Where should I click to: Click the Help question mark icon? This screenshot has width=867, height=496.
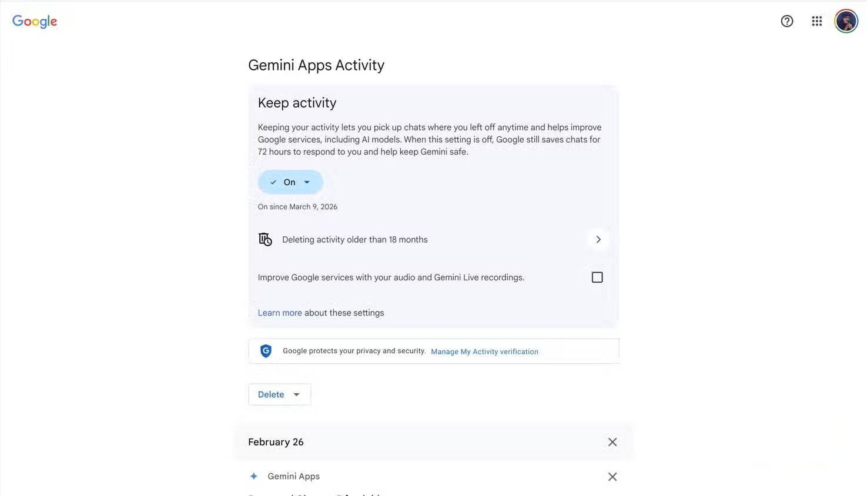pos(786,21)
